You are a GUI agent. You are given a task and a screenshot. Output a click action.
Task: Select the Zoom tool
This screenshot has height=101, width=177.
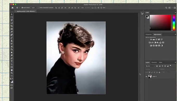pos(12,73)
